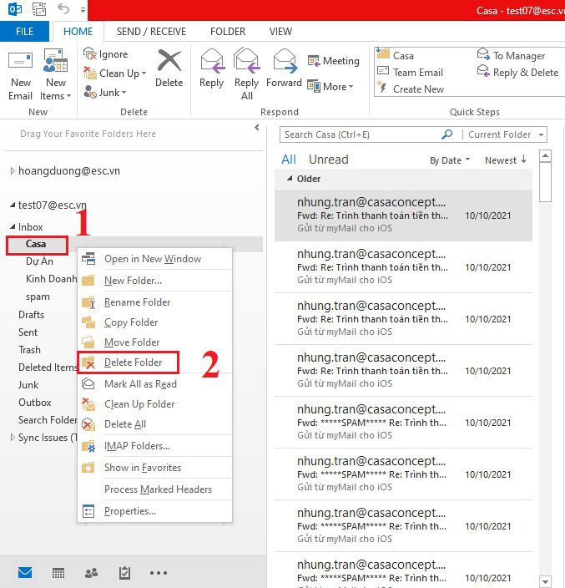The width and height of the screenshot is (565, 588).
Task: Click the New Email icon
Action: coord(20,60)
